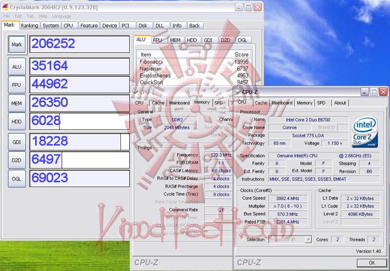The height and width of the screenshot is (271, 390).
Task: Open the Cache tab in front CPU-Z
Action: click(x=261, y=103)
